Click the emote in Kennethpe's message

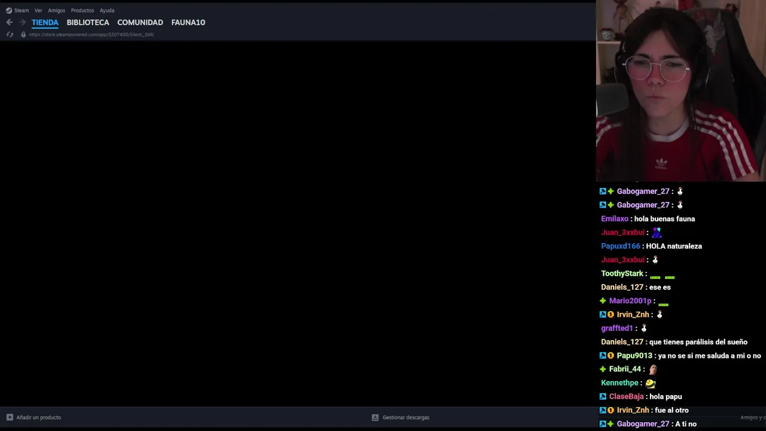pyautogui.click(x=651, y=383)
